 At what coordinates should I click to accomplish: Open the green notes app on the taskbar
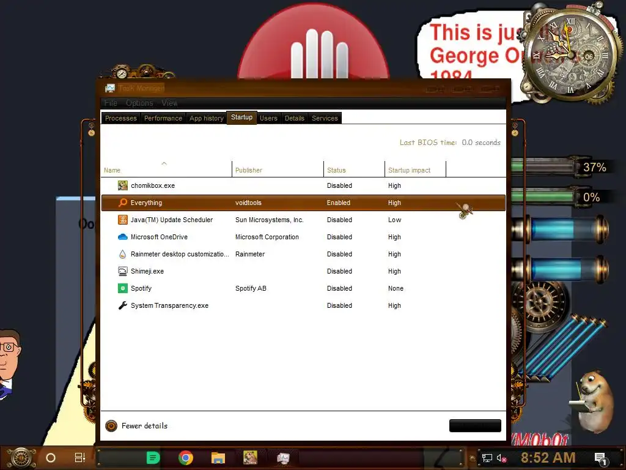coord(153,458)
